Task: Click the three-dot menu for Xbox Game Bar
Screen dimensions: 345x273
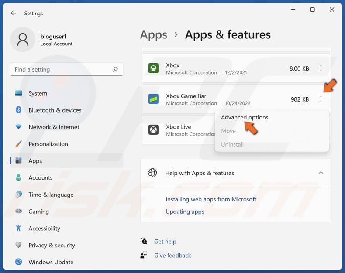Action: click(x=321, y=99)
